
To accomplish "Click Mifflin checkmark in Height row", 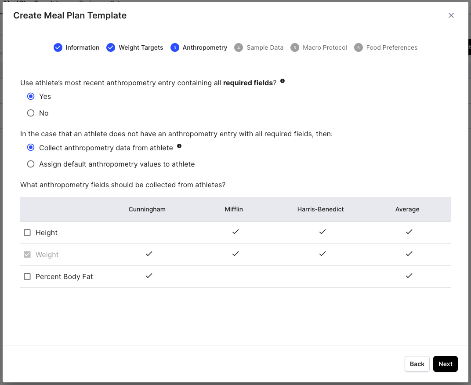I will click(x=235, y=232).
